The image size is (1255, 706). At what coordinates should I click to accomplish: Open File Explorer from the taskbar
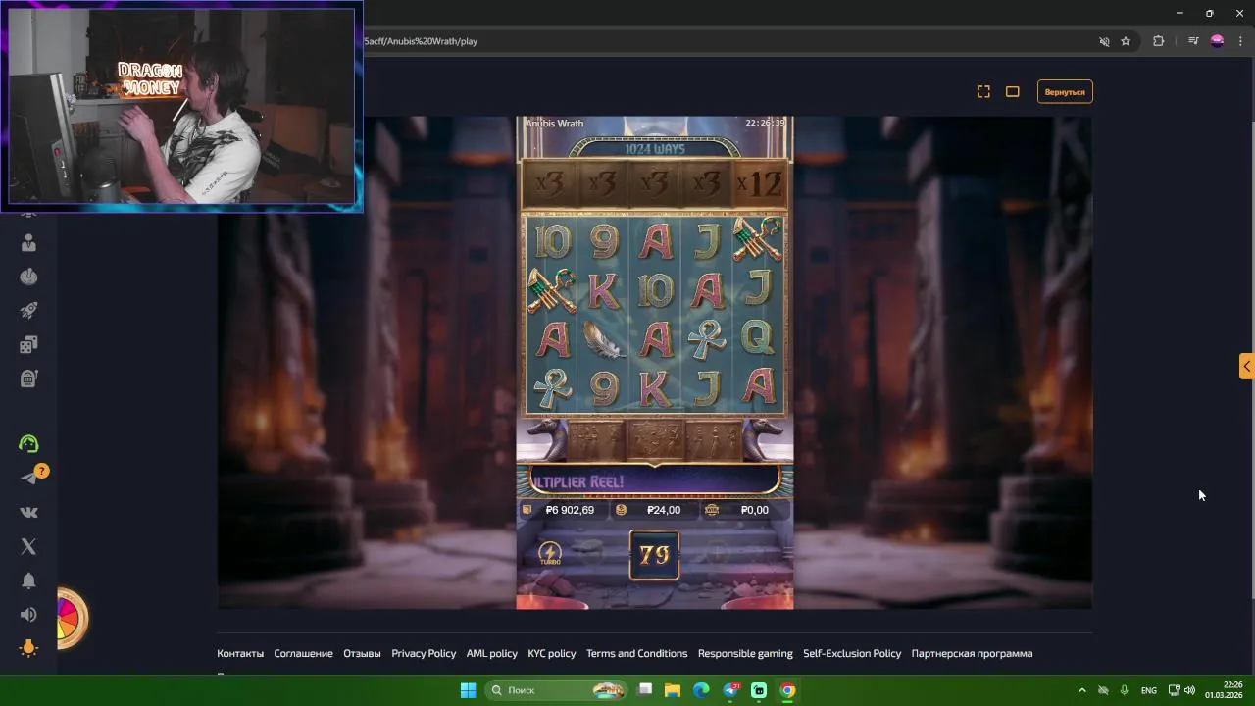673,690
